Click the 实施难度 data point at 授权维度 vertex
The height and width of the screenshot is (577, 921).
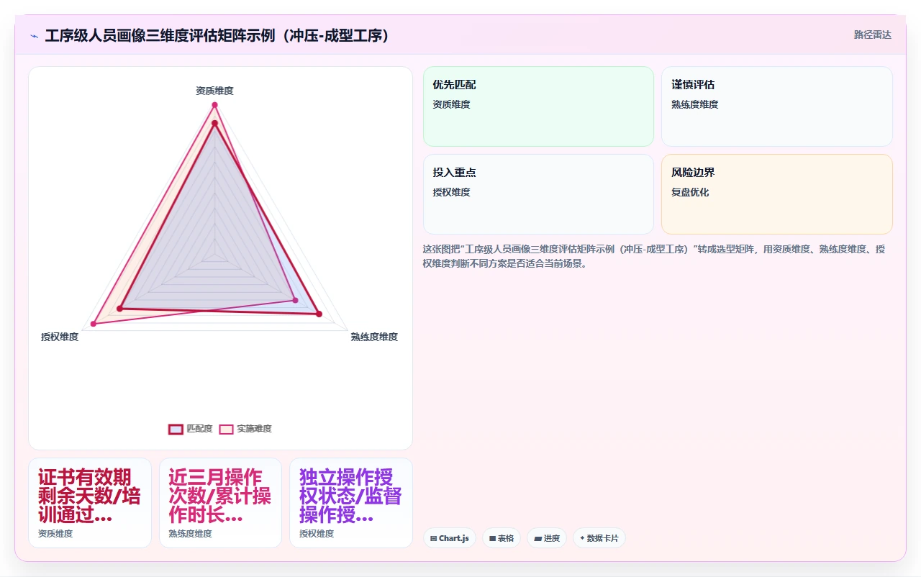click(94, 324)
